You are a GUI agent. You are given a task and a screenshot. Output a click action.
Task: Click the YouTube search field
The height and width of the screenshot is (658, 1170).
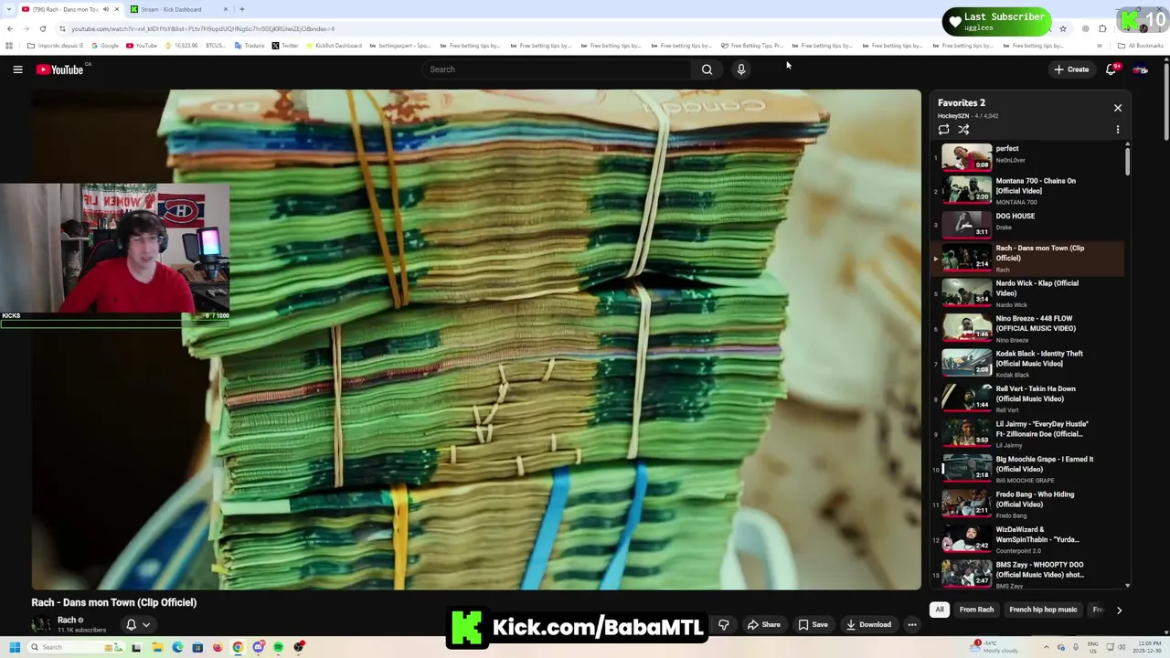(x=558, y=69)
